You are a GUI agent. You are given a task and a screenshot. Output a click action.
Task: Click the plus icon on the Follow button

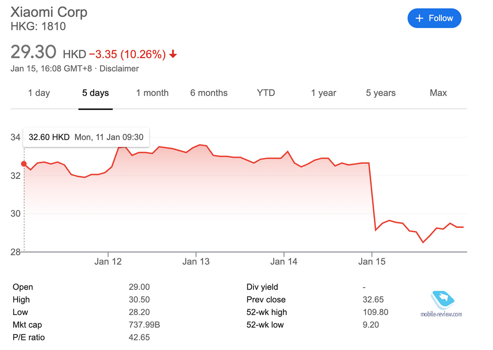point(419,18)
